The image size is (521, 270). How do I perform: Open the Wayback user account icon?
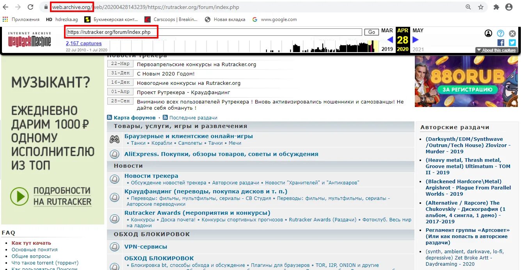point(488,33)
